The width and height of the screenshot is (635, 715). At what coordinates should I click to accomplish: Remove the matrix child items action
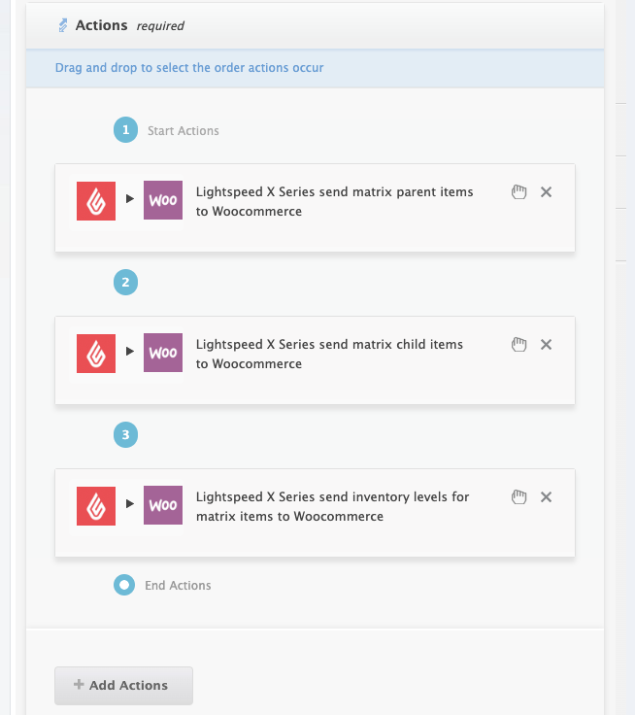pyautogui.click(x=546, y=345)
